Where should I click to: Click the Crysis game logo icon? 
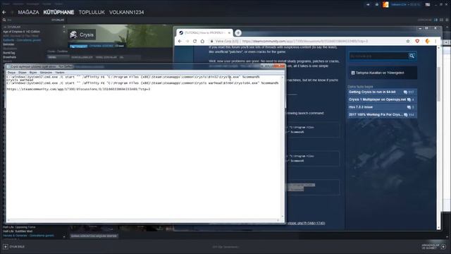tap(73, 35)
